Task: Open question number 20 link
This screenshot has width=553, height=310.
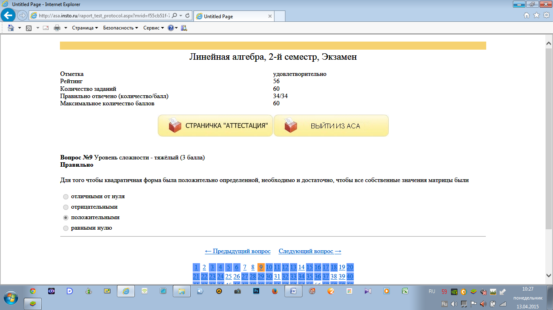Action: (x=350, y=267)
